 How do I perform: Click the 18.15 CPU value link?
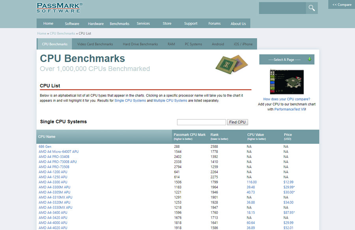(x=250, y=213)
